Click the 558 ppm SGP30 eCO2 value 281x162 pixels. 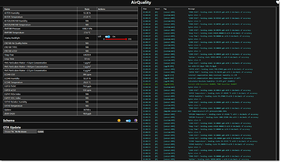click(x=87, y=90)
